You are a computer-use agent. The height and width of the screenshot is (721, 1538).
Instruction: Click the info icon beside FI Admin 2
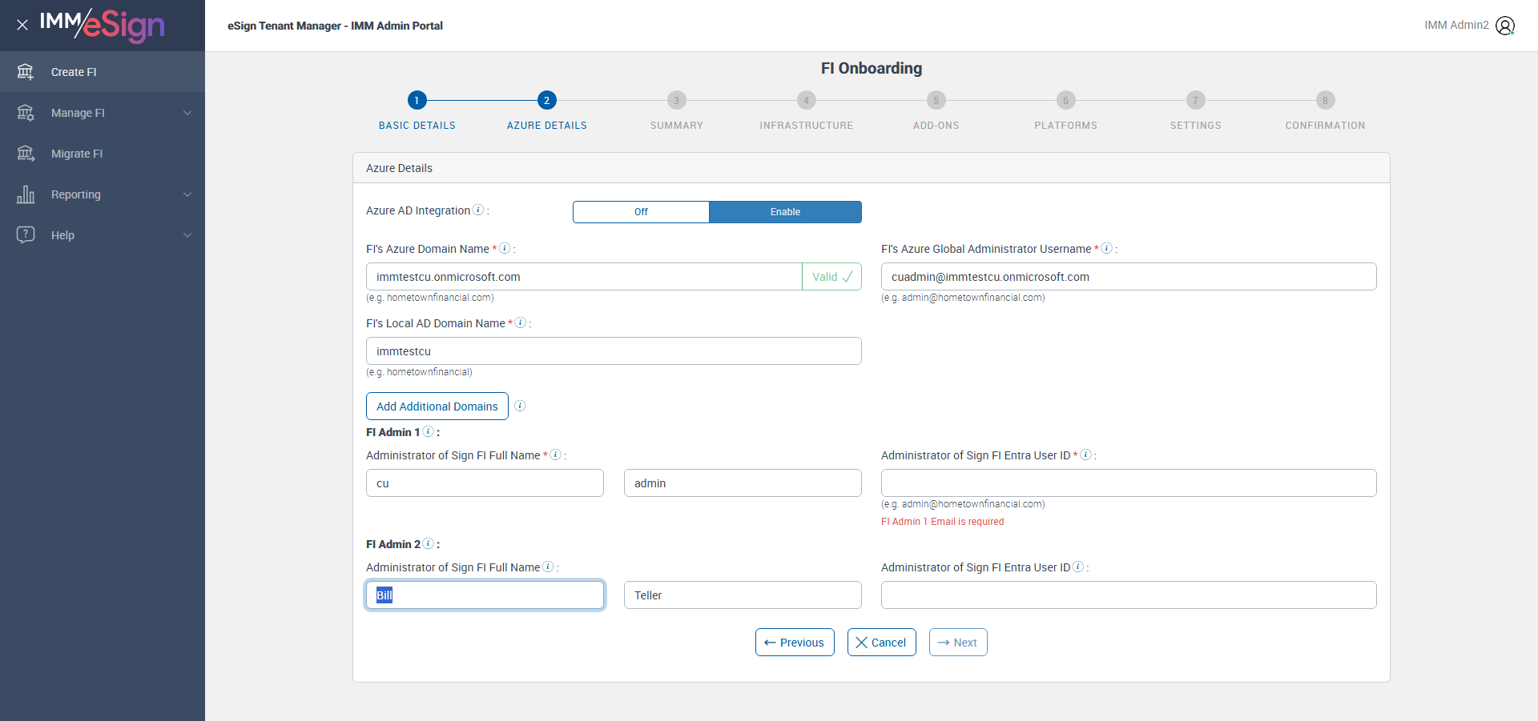coord(429,544)
